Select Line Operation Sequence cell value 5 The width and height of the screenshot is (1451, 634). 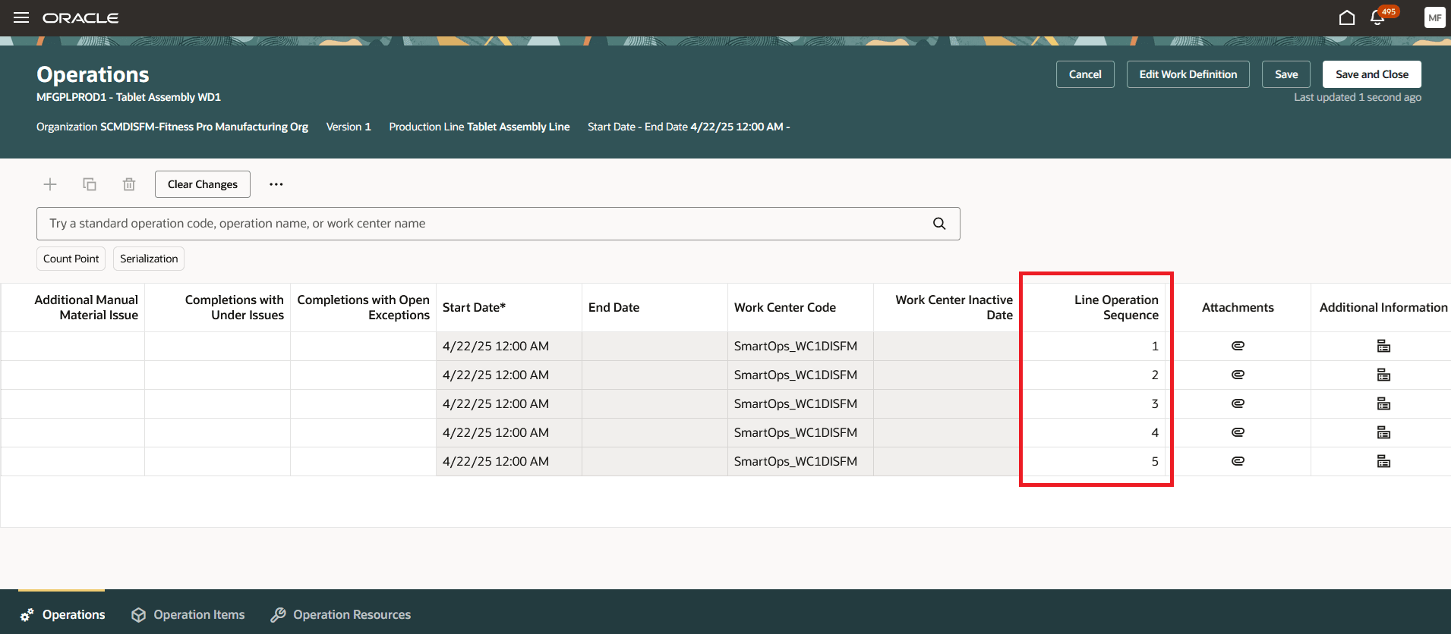pos(1092,461)
